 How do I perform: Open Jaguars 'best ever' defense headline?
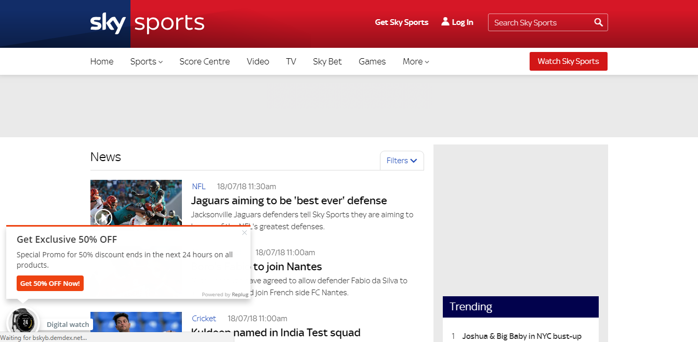click(289, 201)
